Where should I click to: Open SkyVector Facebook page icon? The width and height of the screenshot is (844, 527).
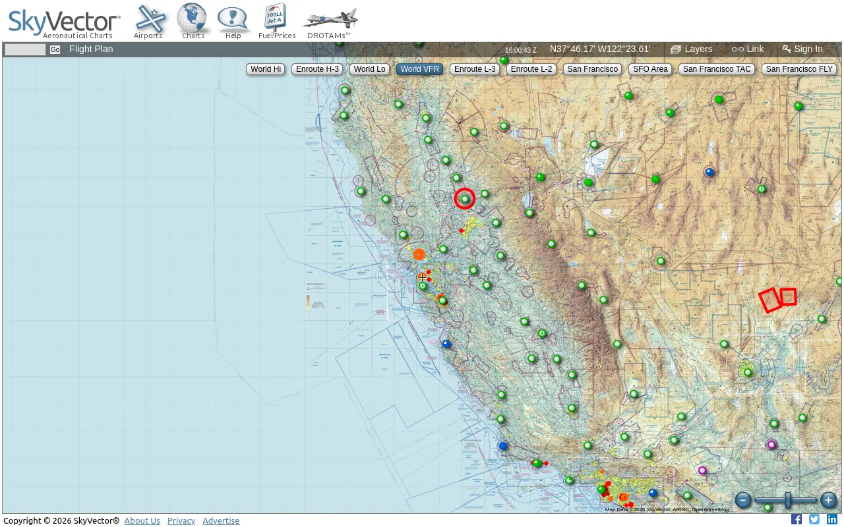tap(797, 519)
